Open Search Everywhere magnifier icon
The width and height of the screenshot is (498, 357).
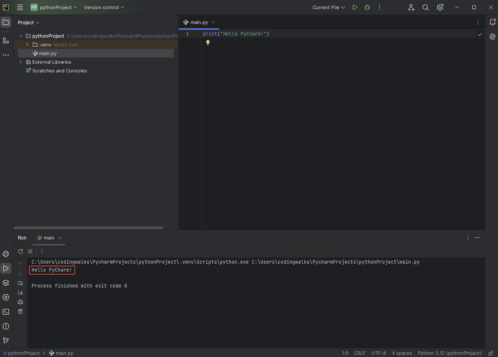(x=426, y=7)
